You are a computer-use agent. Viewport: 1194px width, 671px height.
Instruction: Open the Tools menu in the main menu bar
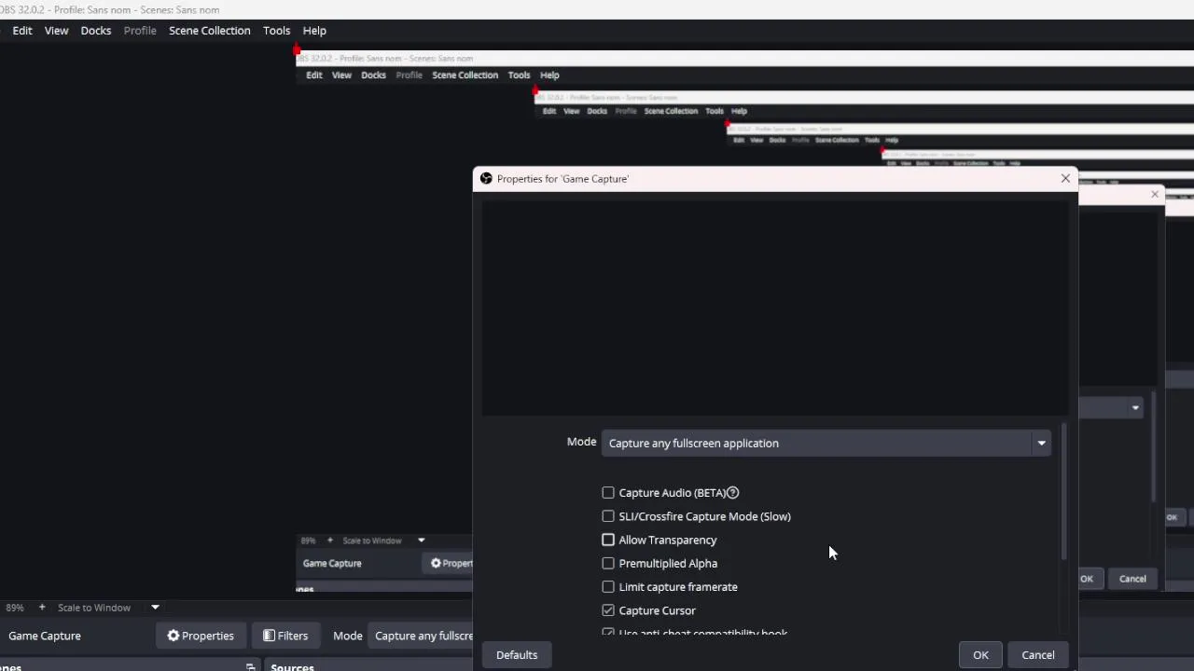tap(276, 31)
